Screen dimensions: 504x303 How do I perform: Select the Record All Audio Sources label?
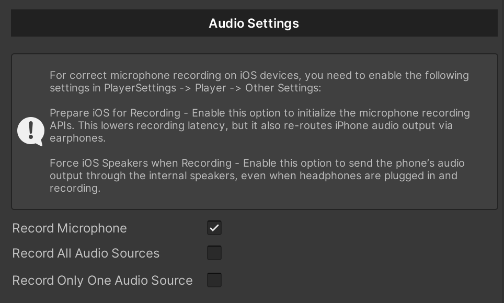click(x=86, y=253)
